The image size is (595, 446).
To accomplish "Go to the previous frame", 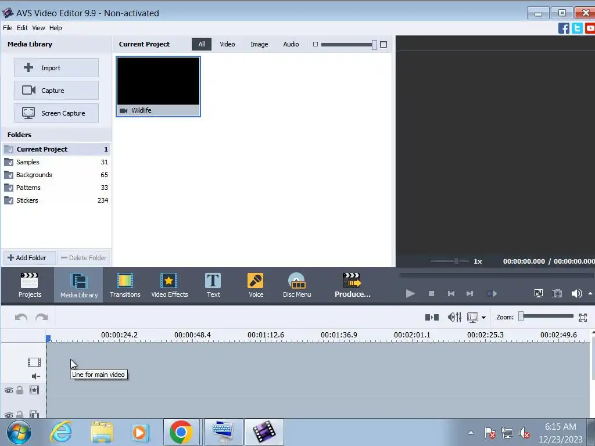I will [x=451, y=293].
